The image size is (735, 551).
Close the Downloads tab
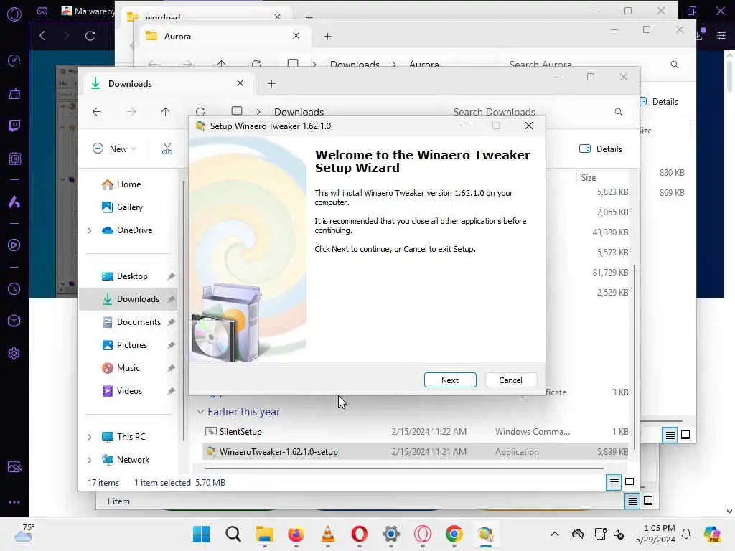click(x=240, y=83)
